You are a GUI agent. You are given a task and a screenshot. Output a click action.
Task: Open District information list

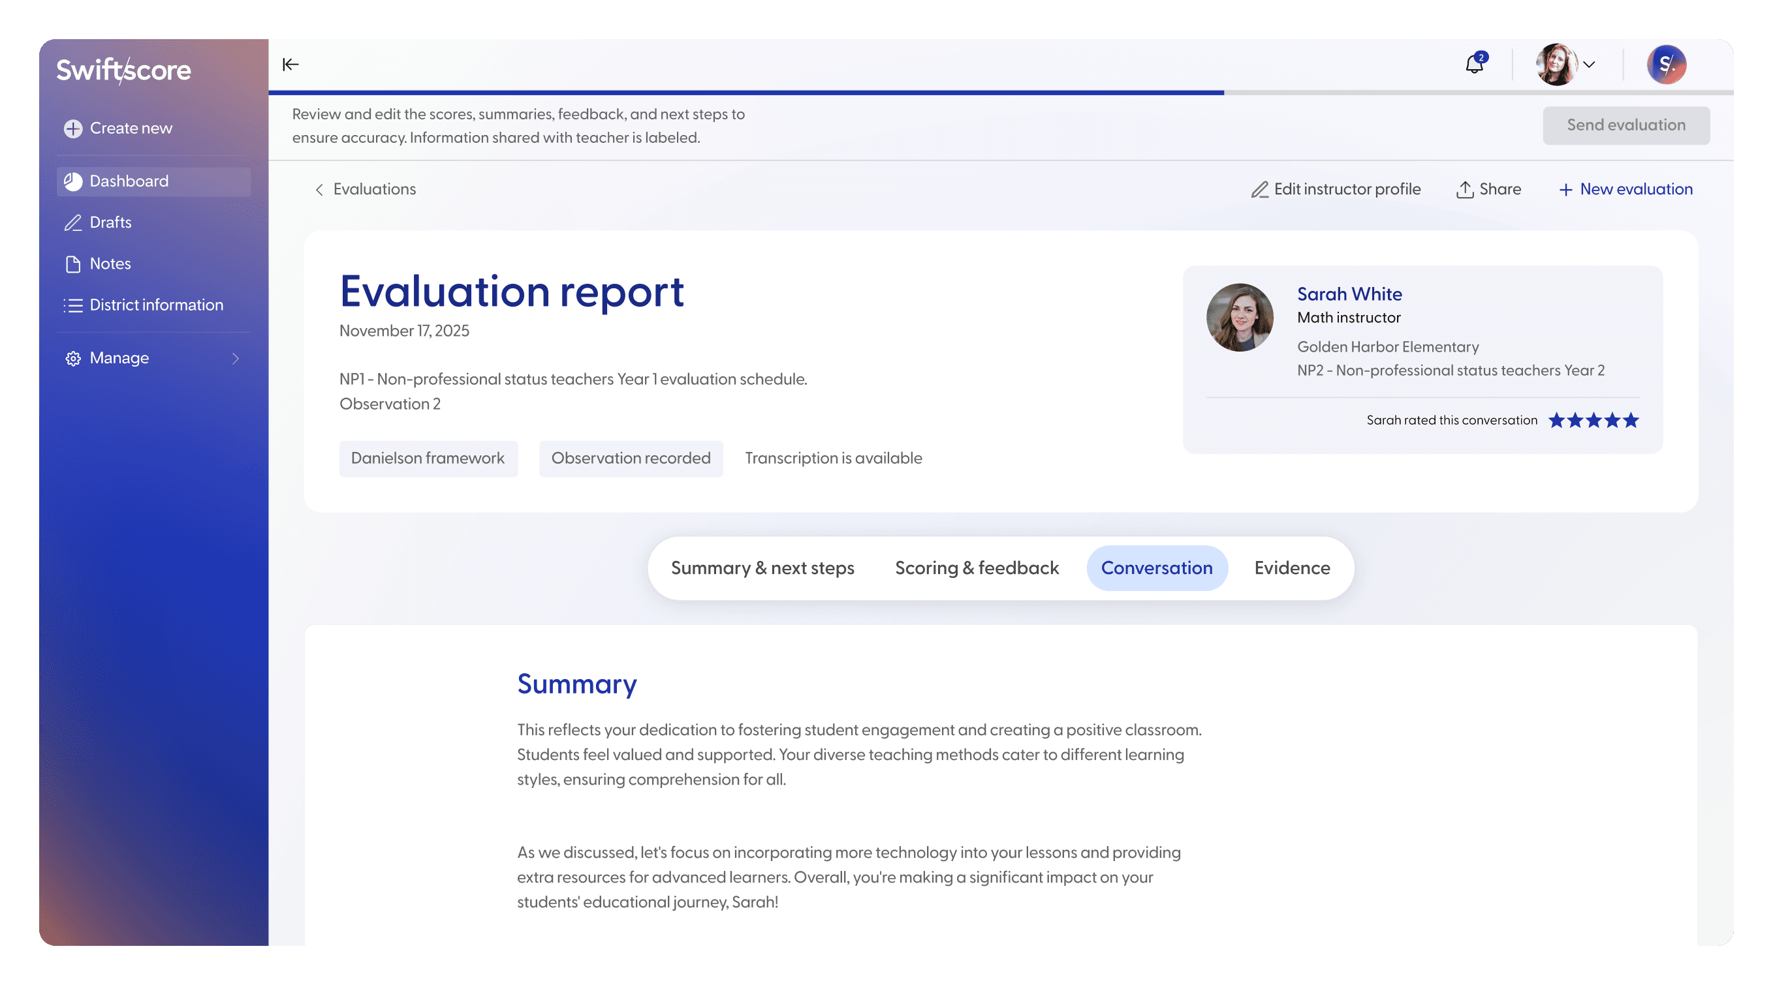(155, 305)
